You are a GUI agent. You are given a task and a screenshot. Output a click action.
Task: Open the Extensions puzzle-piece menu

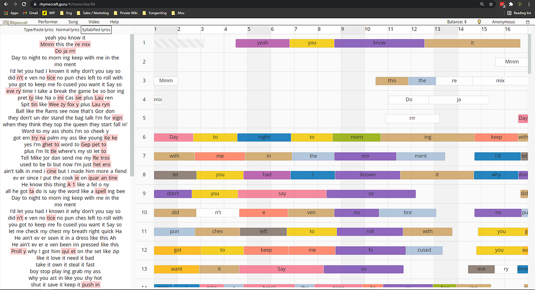(511, 4)
